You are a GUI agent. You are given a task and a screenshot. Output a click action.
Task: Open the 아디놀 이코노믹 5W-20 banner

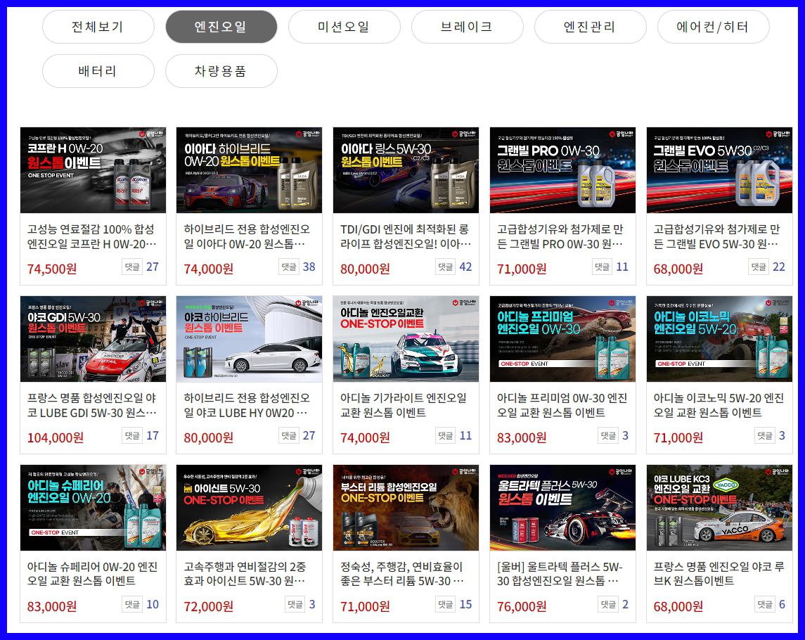719,339
